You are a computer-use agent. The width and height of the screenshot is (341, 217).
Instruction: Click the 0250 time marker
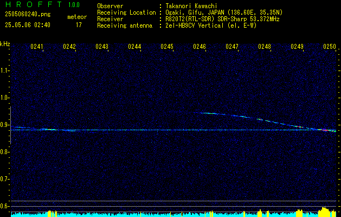tap(330, 46)
